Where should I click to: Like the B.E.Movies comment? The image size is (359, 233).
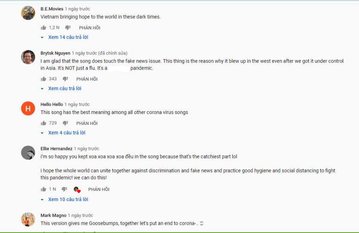pos(43,28)
